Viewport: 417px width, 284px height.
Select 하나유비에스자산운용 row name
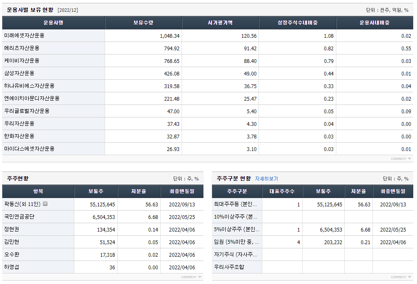pyautogui.click(x=29, y=86)
